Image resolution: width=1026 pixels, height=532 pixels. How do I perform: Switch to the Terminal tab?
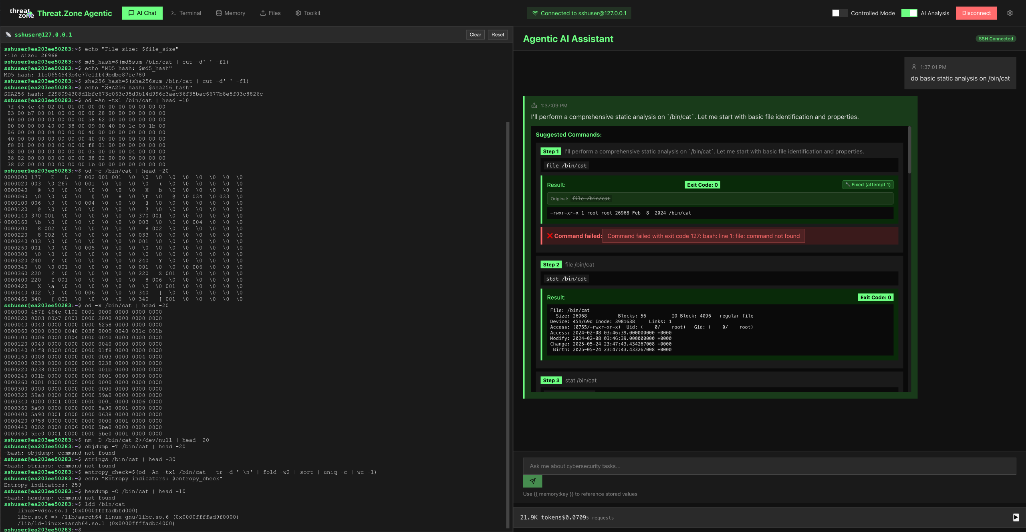coord(186,13)
